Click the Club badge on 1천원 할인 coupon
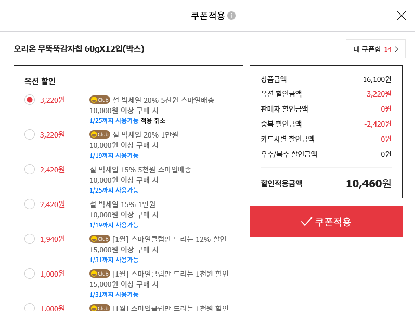415x314 pixels. pos(100,274)
